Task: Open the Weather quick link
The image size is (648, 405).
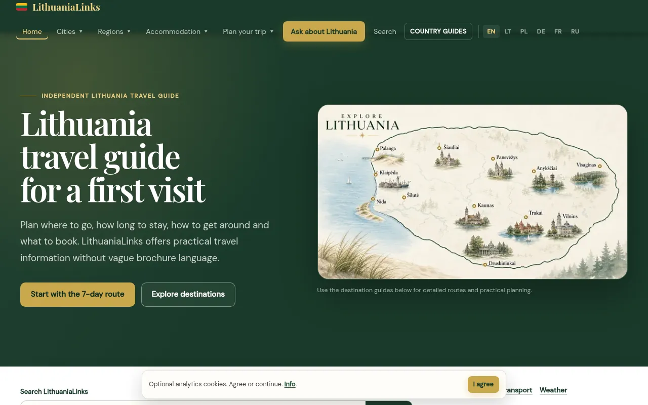Action: point(553,390)
